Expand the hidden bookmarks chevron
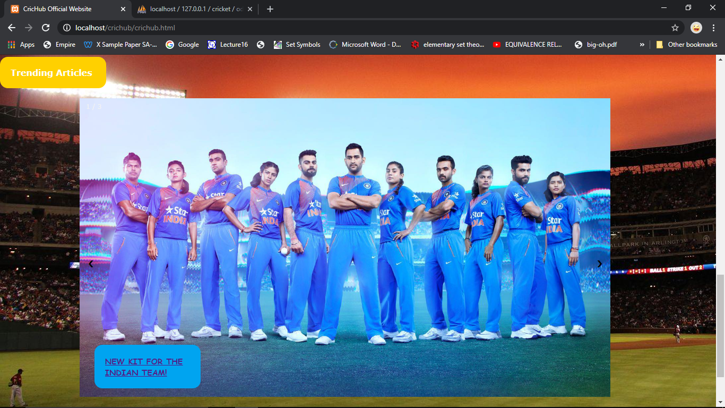The width and height of the screenshot is (725, 408). 642,45
